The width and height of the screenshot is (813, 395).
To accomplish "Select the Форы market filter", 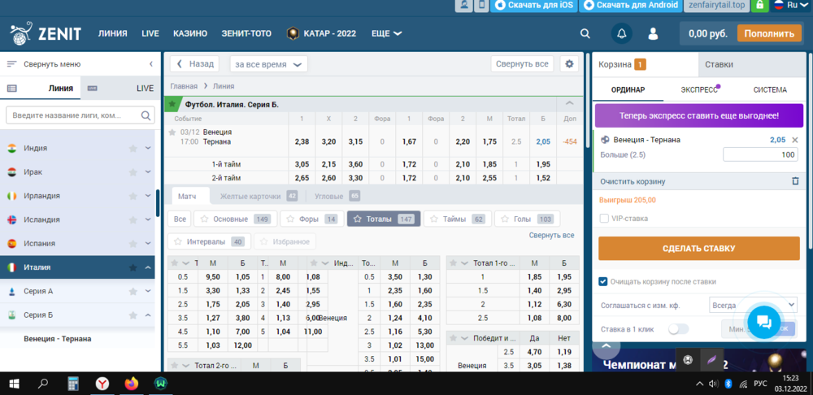I will pos(312,219).
